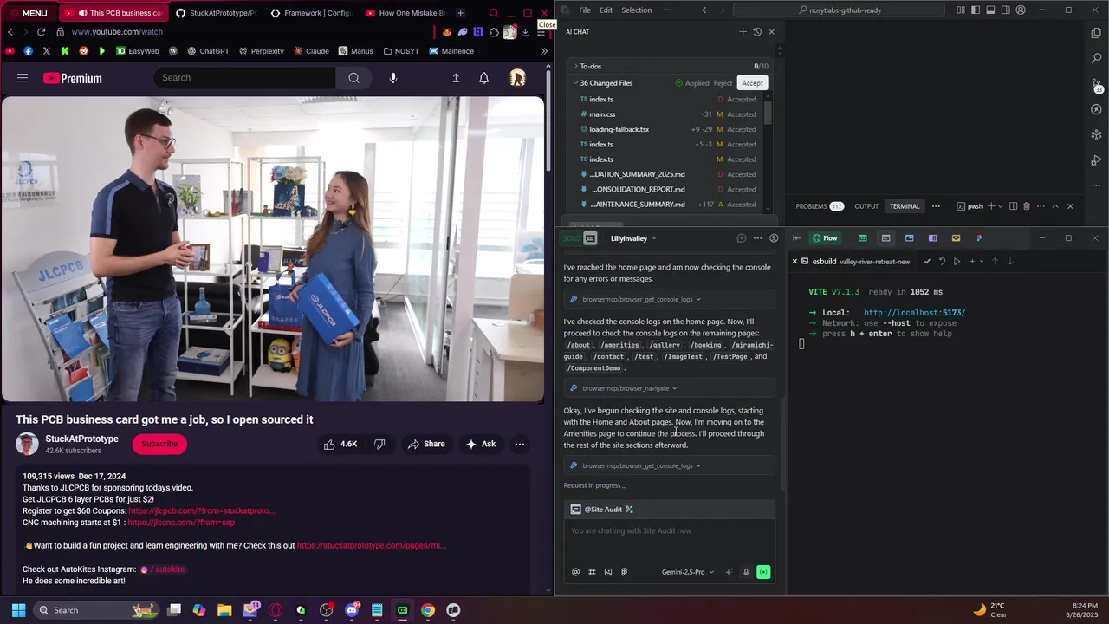Open the editor Selection menu
Viewport: 1109px width, 624px height.
pyautogui.click(x=636, y=10)
